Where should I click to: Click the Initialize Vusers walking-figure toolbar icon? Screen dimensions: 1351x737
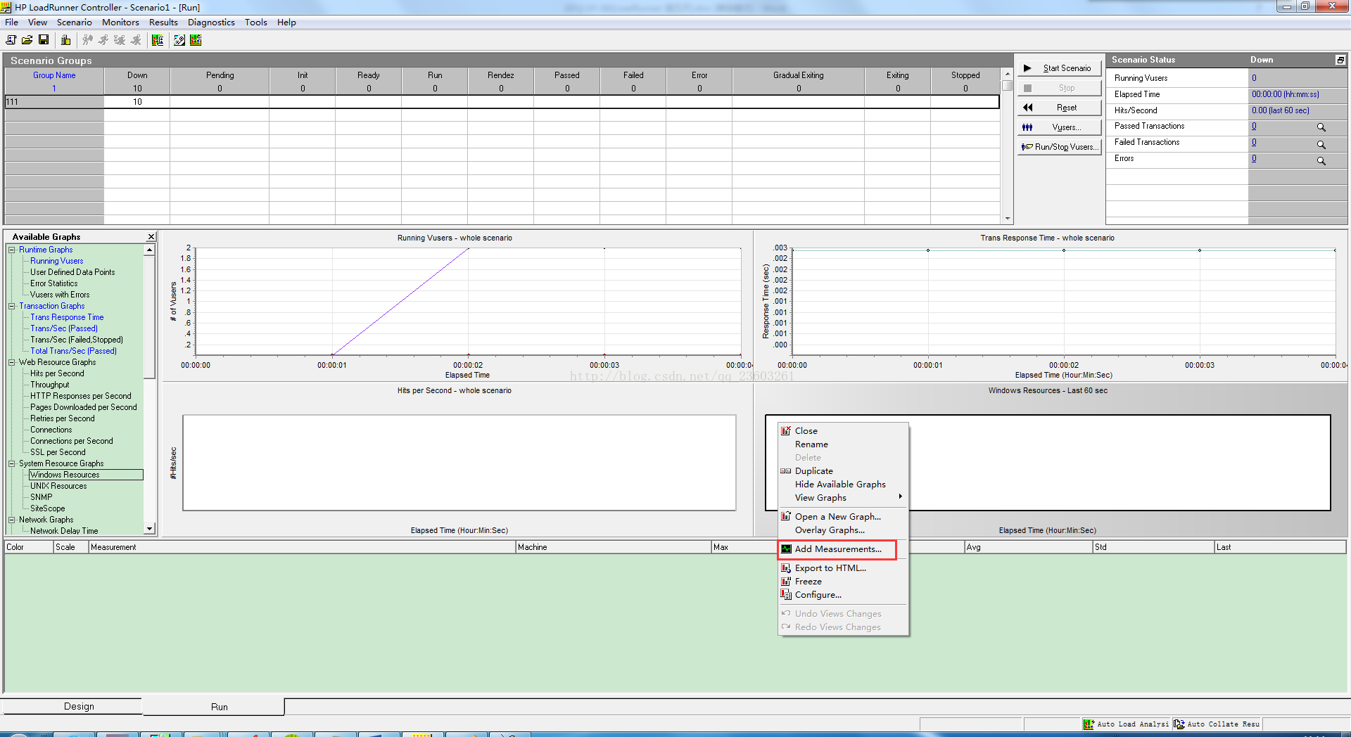(x=88, y=40)
